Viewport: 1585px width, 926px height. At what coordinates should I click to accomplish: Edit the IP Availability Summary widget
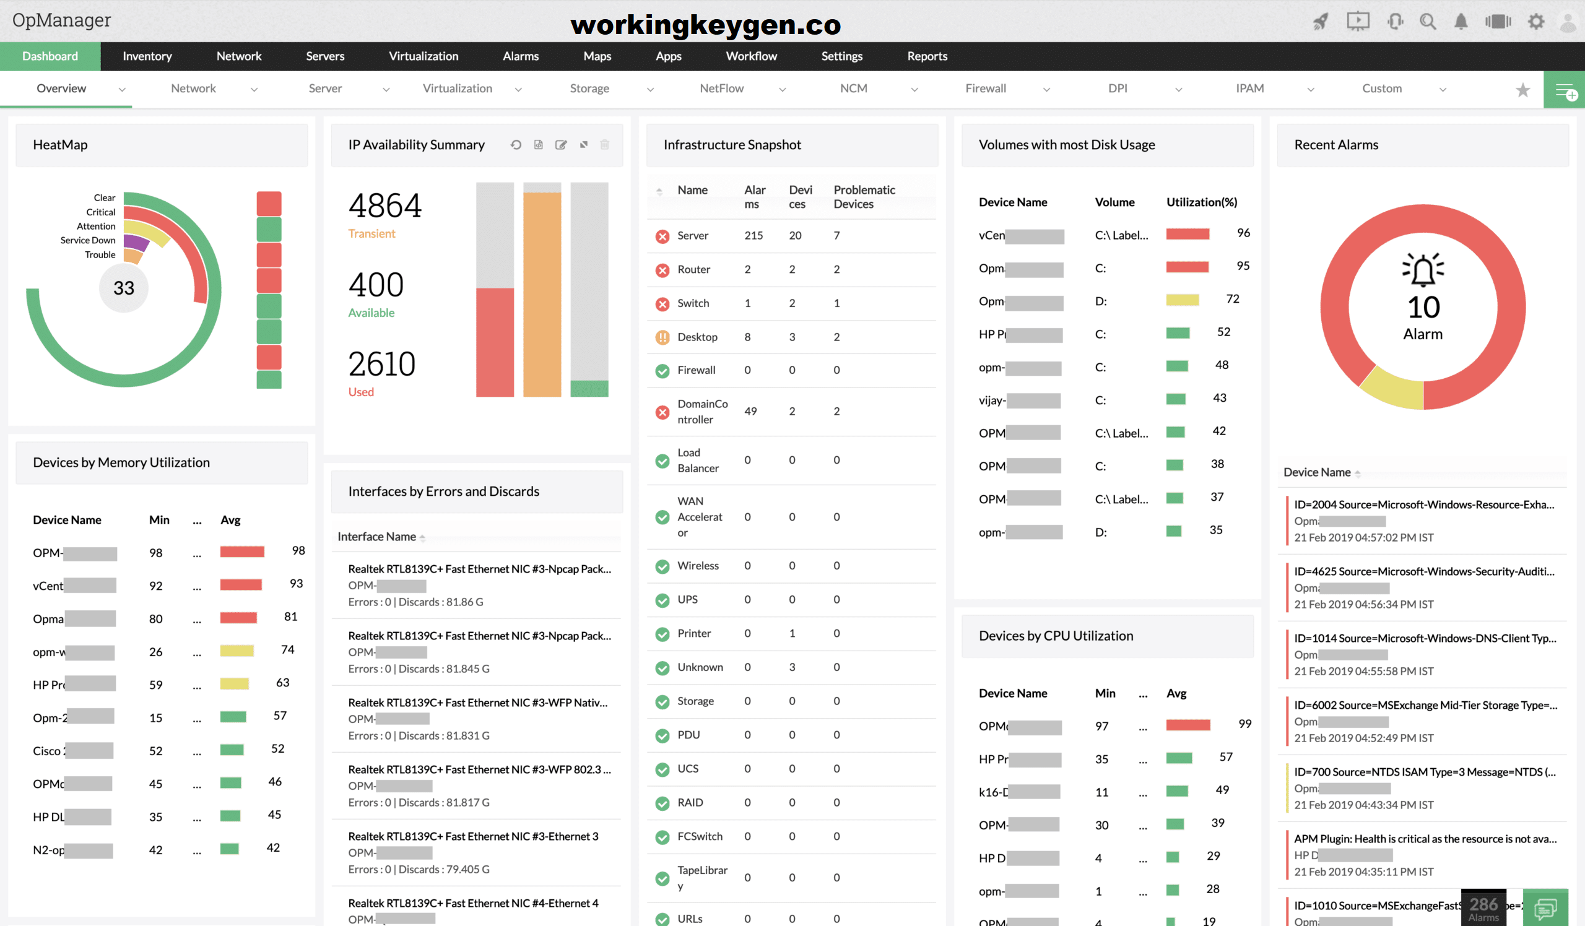click(x=561, y=145)
